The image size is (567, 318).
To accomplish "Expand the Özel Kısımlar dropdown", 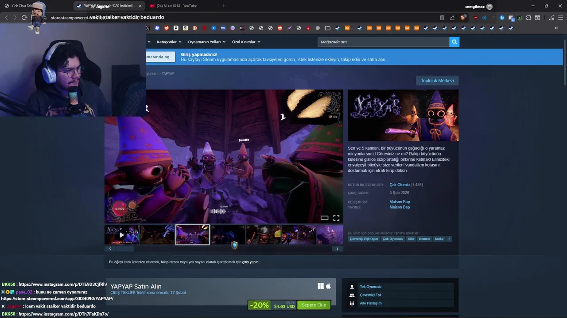I will coord(246,42).
